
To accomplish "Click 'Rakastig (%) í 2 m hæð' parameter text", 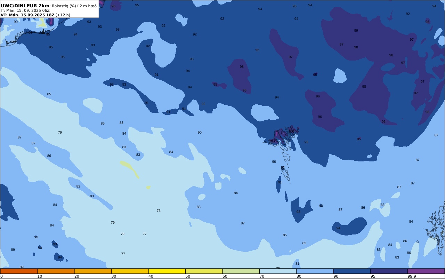I will click(74, 6).
